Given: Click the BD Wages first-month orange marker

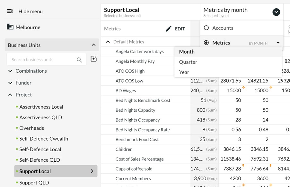Looking at the screenshot, I should click(243, 87).
